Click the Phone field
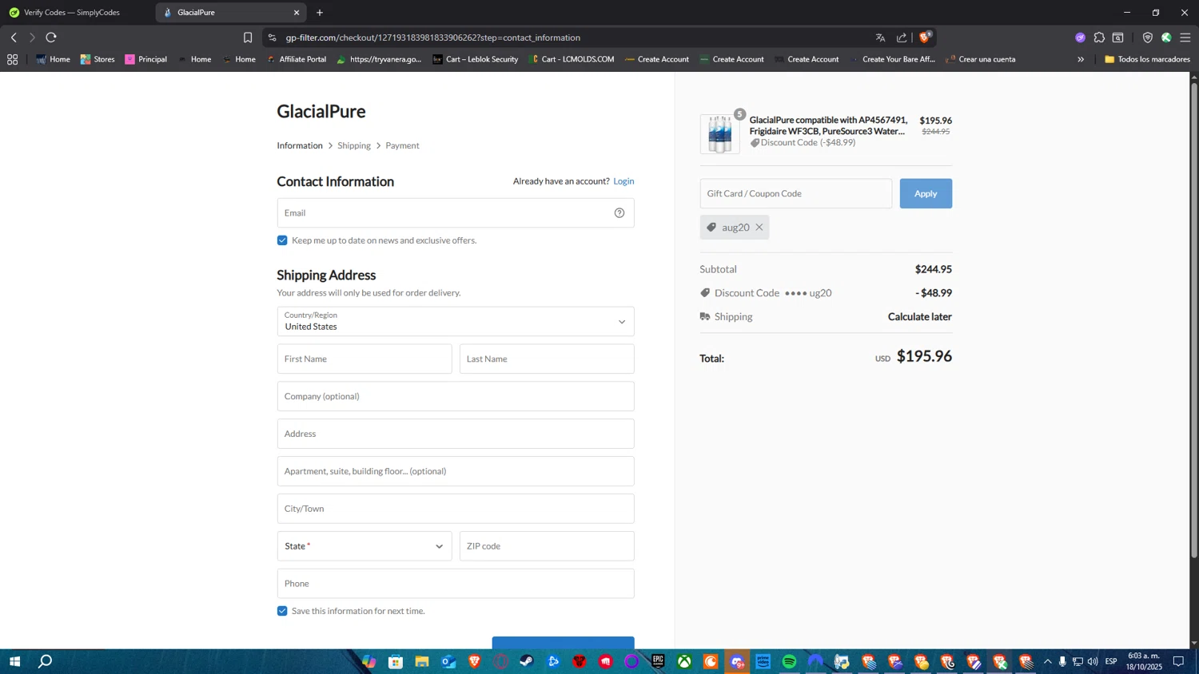Viewport: 1199px width, 674px height. coord(456,584)
